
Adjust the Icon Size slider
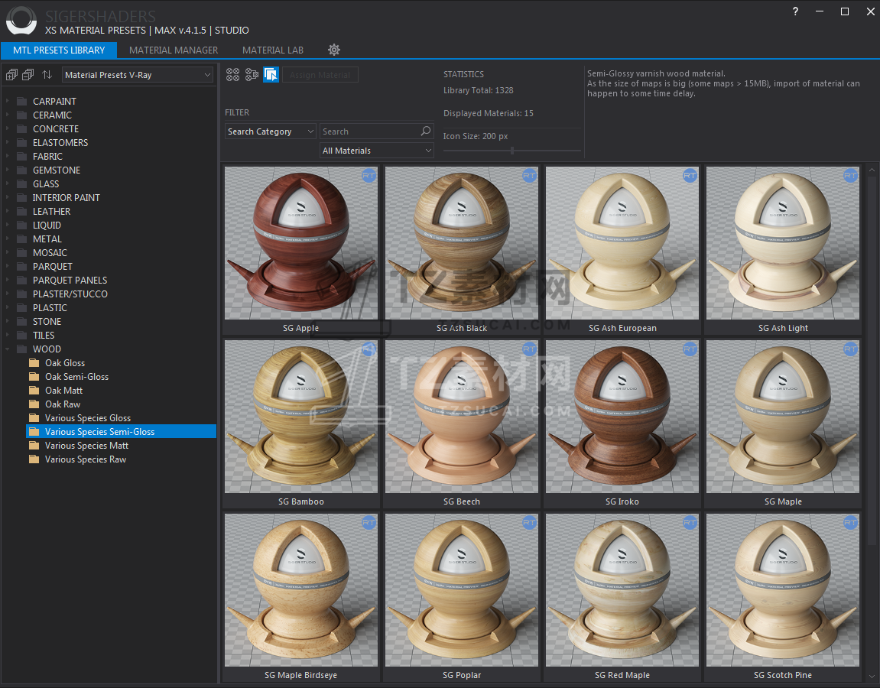tap(511, 151)
